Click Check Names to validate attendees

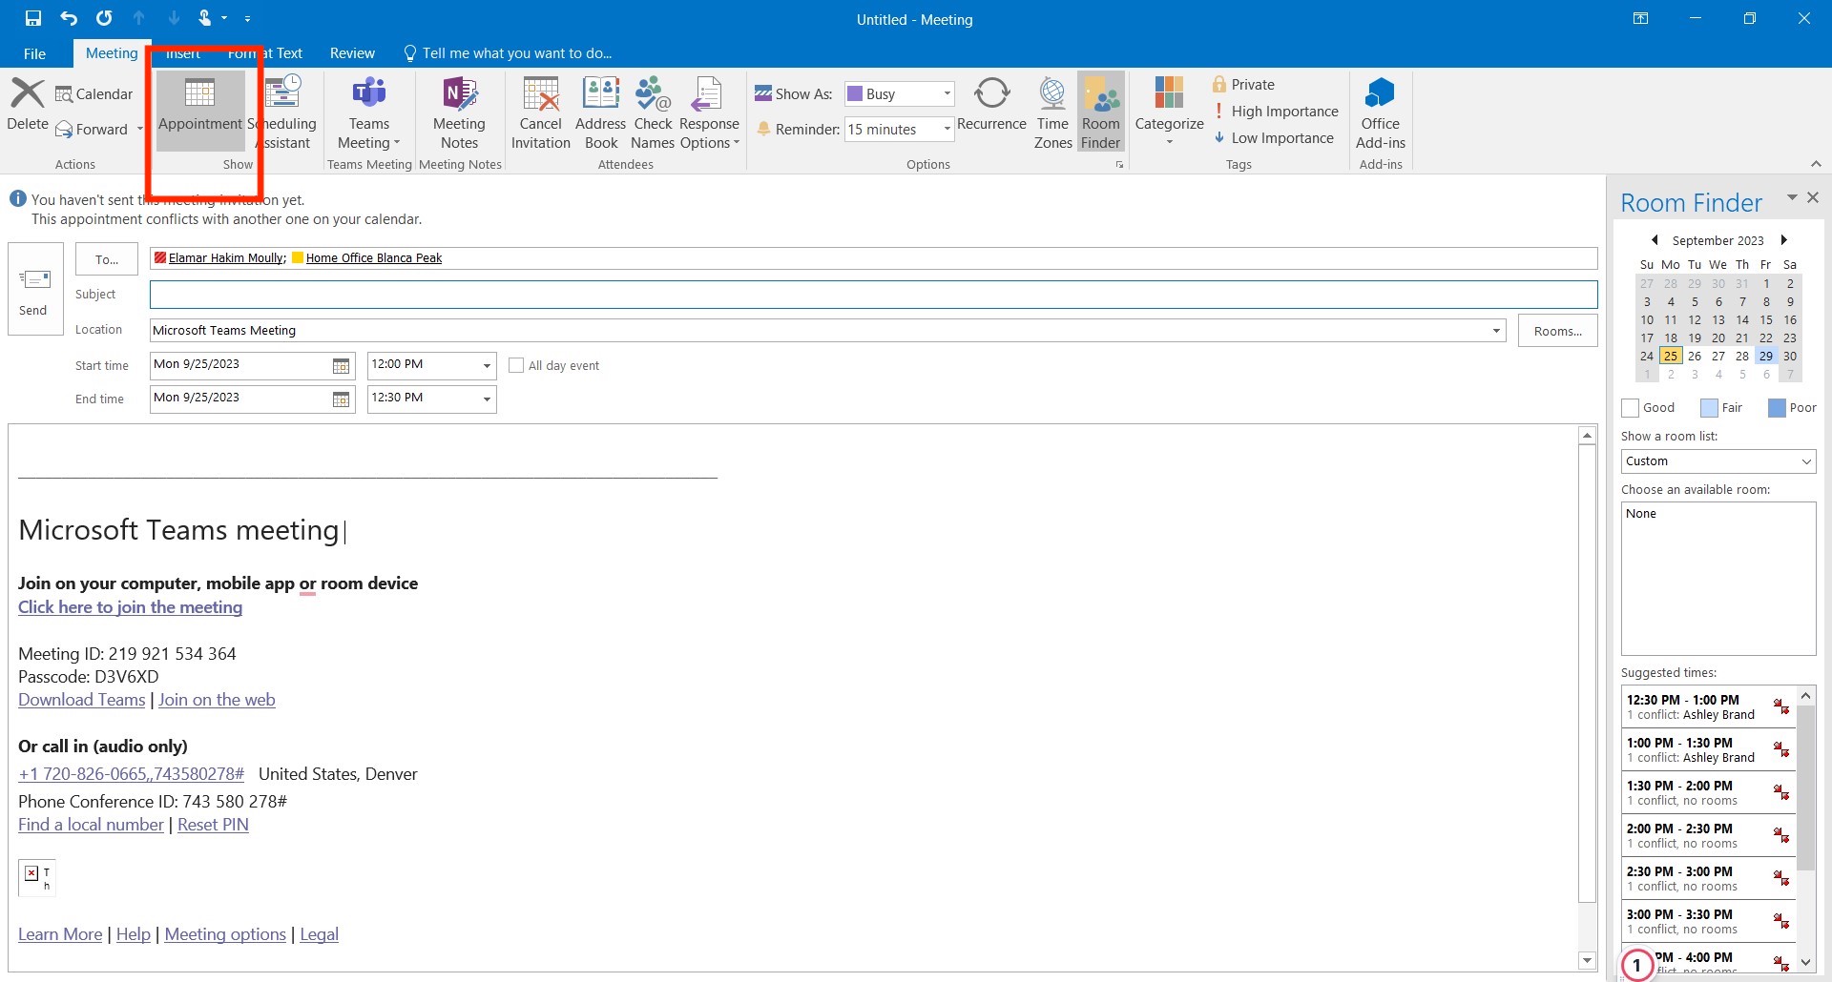click(x=652, y=113)
